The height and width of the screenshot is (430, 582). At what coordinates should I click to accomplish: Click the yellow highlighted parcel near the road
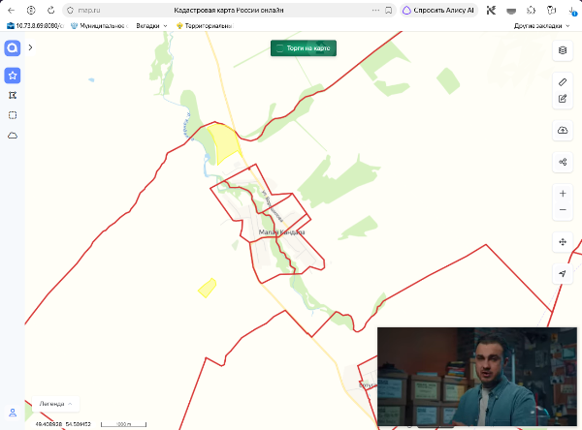tap(225, 142)
